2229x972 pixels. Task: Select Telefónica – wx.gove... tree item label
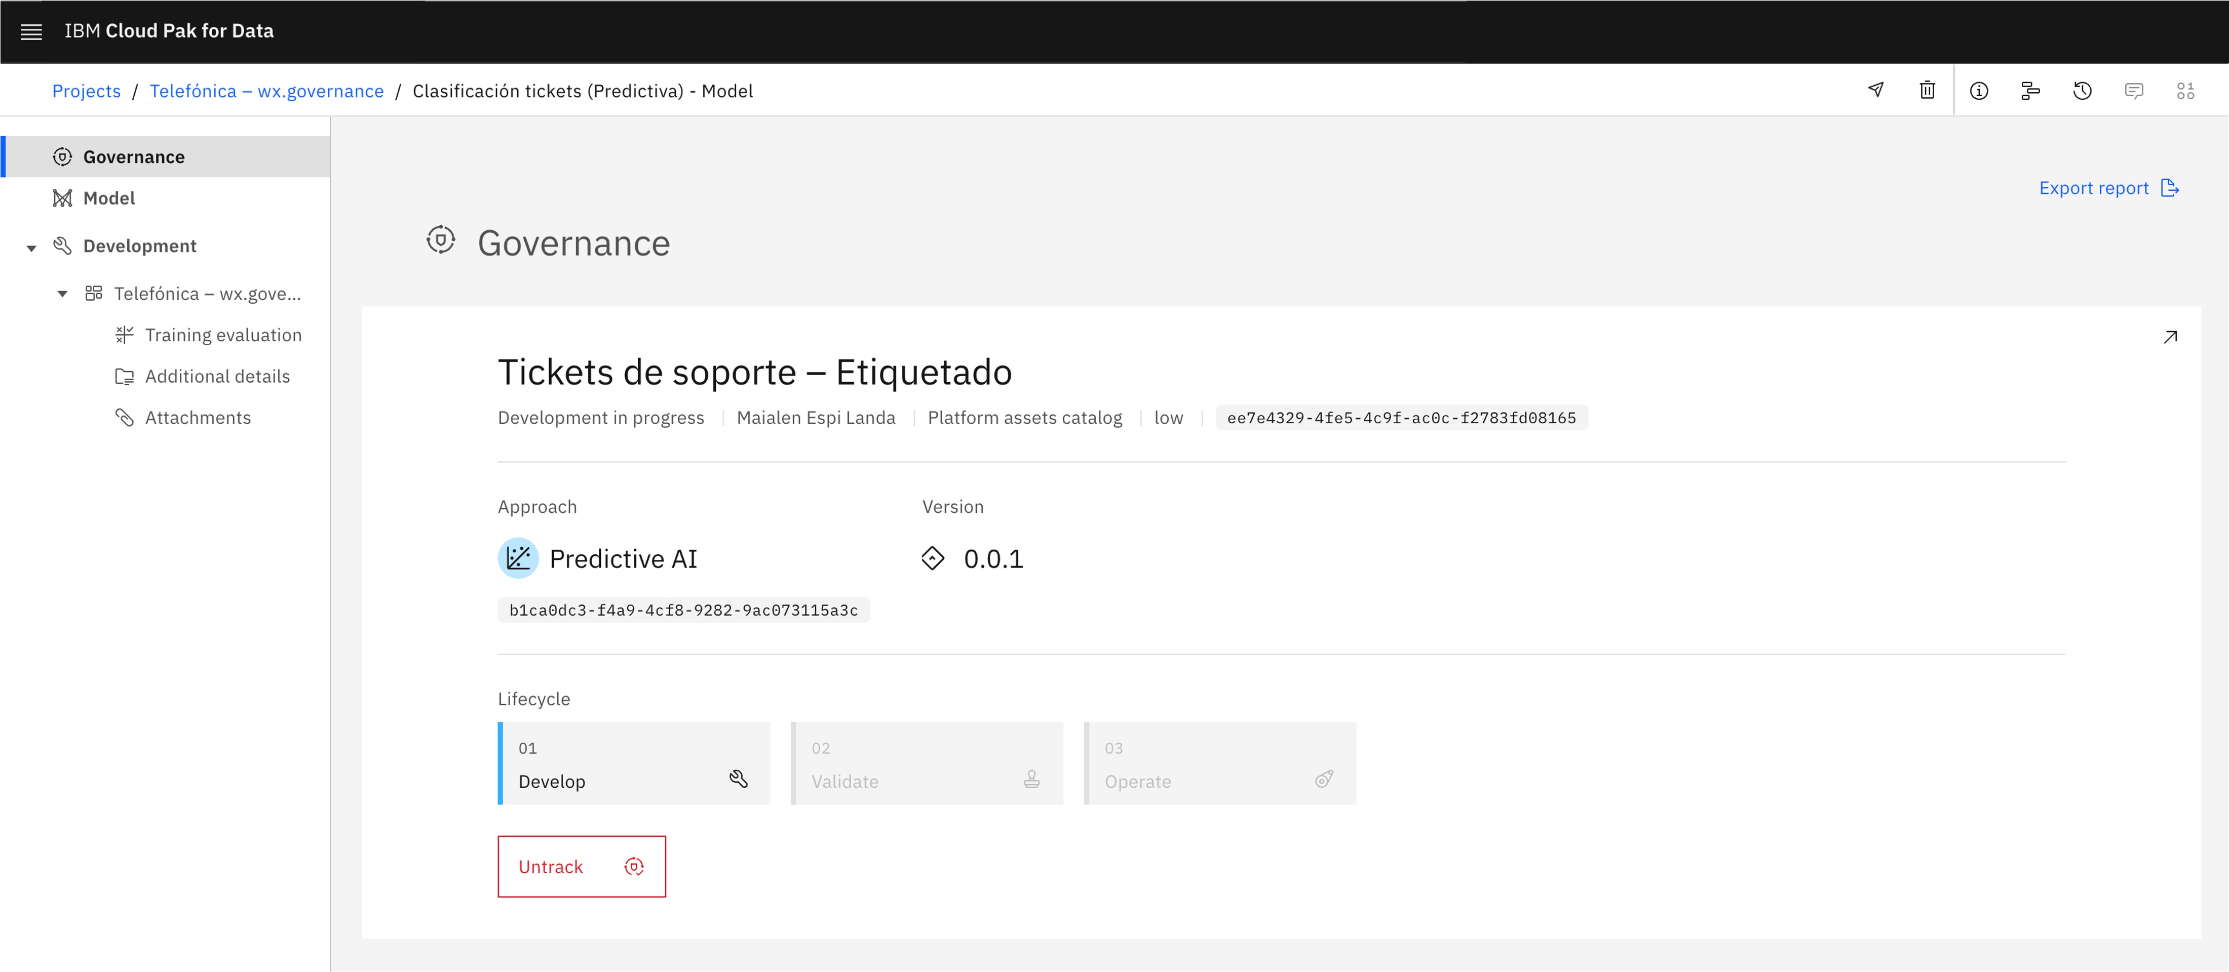tap(208, 293)
